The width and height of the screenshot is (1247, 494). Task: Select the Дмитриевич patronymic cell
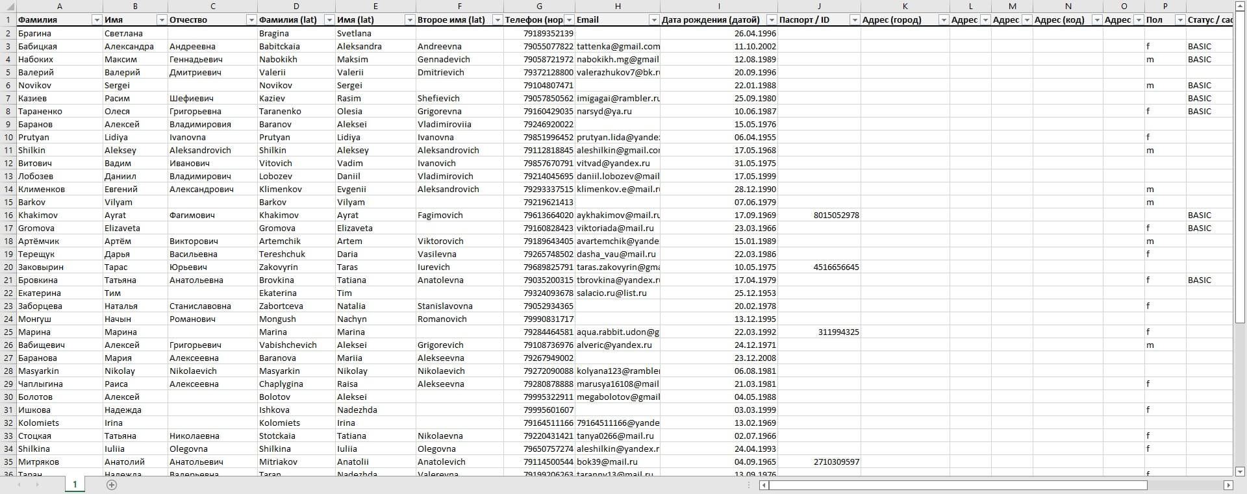click(212, 72)
